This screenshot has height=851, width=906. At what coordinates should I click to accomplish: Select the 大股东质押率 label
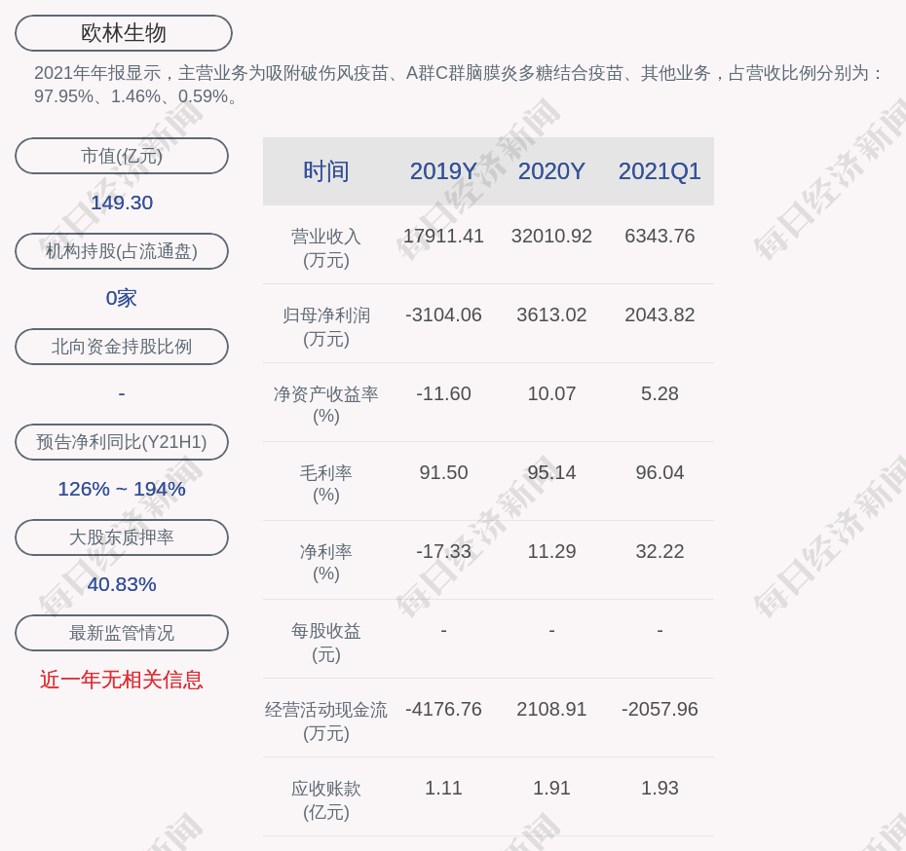(122, 537)
